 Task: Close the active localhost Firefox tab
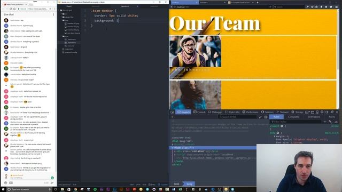(x=197, y=2)
